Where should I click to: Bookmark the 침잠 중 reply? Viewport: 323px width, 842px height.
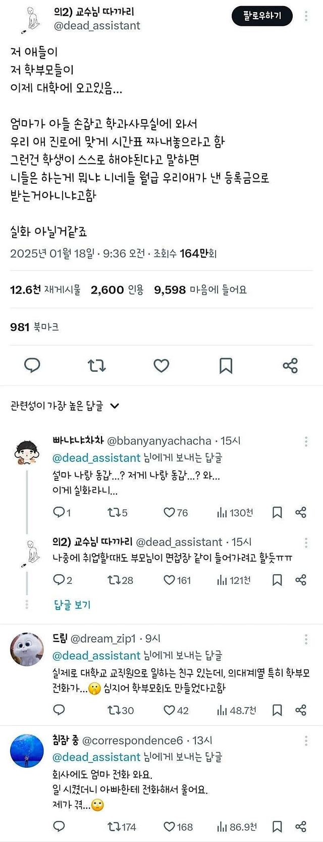pyautogui.click(x=277, y=827)
